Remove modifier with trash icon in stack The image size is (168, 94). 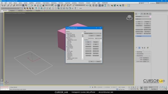point(145,48)
